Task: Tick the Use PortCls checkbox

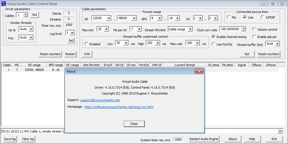Action: [x=213, y=44]
